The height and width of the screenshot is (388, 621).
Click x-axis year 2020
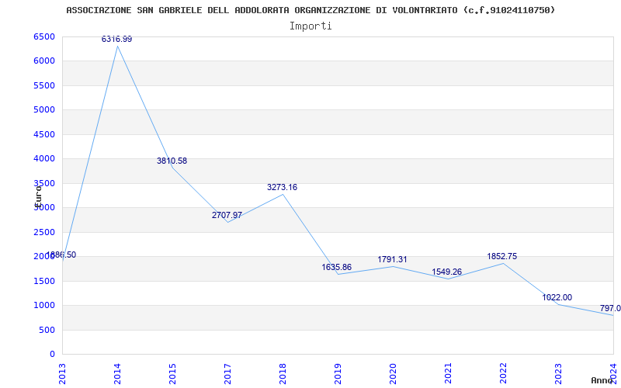click(393, 373)
